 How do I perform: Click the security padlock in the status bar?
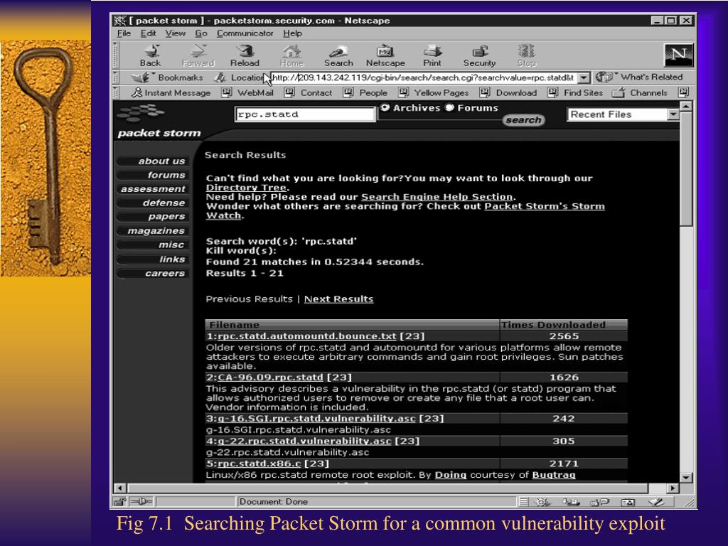(x=119, y=501)
